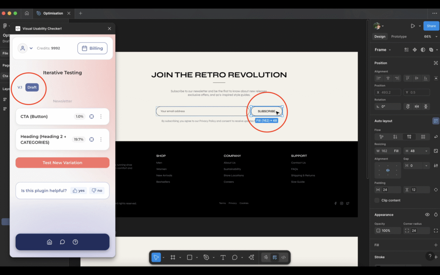
Task: Enable the Clip content checkbox
Action: (x=377, y=200)
